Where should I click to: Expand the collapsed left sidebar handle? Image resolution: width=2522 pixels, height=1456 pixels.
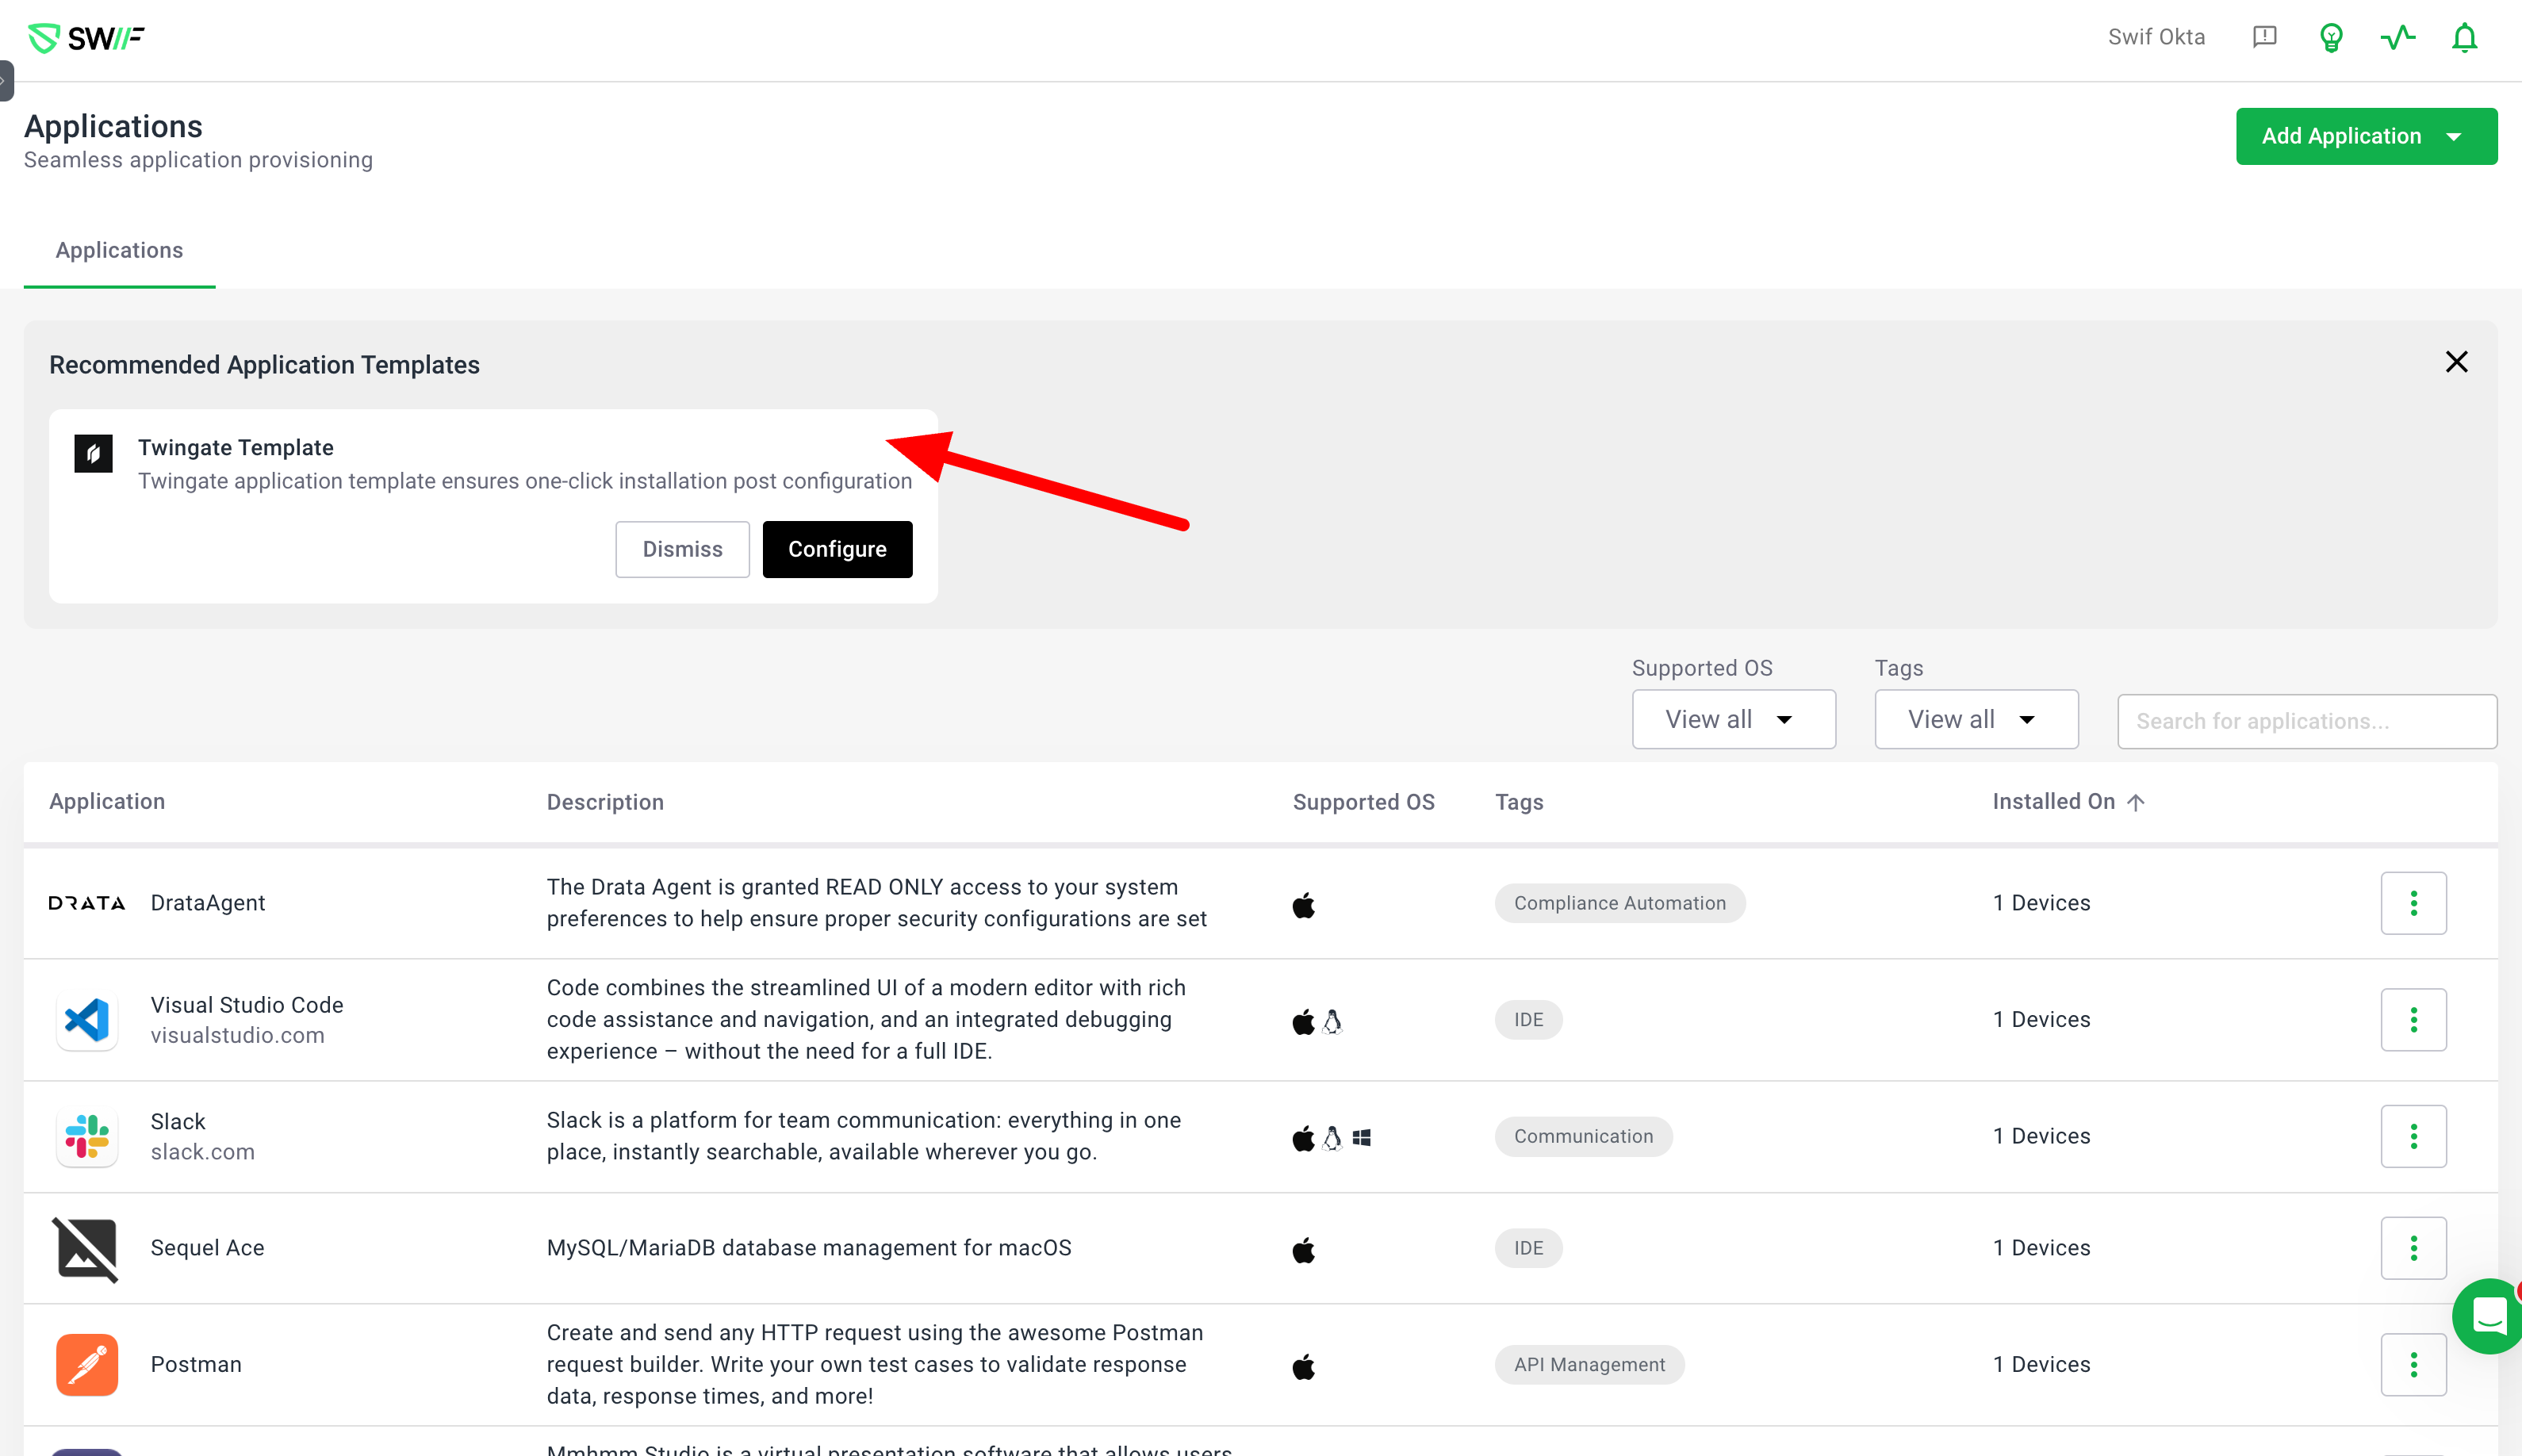coord(6,80)
